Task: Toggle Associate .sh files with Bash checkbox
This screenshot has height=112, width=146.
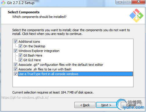Action: 15,69
